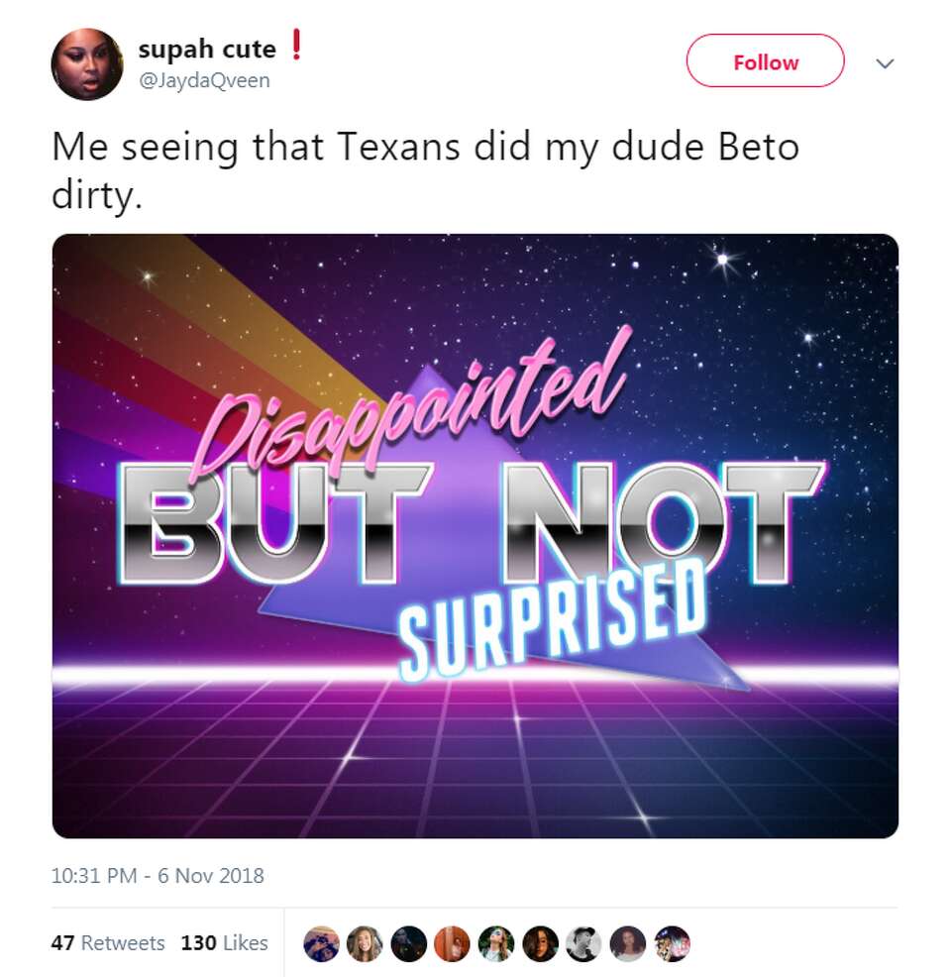The height and width of the screenshot is (977, 951).
Task: Click the fourth liker avatar
Action: (452, 943)
